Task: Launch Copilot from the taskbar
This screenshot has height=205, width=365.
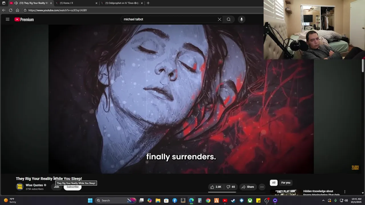Action: (150, 200)
